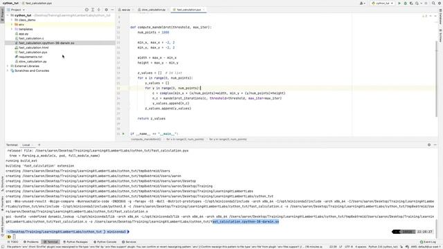This screenshot has width=443, height=249.
Task: Run the cython_tut configuration
Action: 399,3
